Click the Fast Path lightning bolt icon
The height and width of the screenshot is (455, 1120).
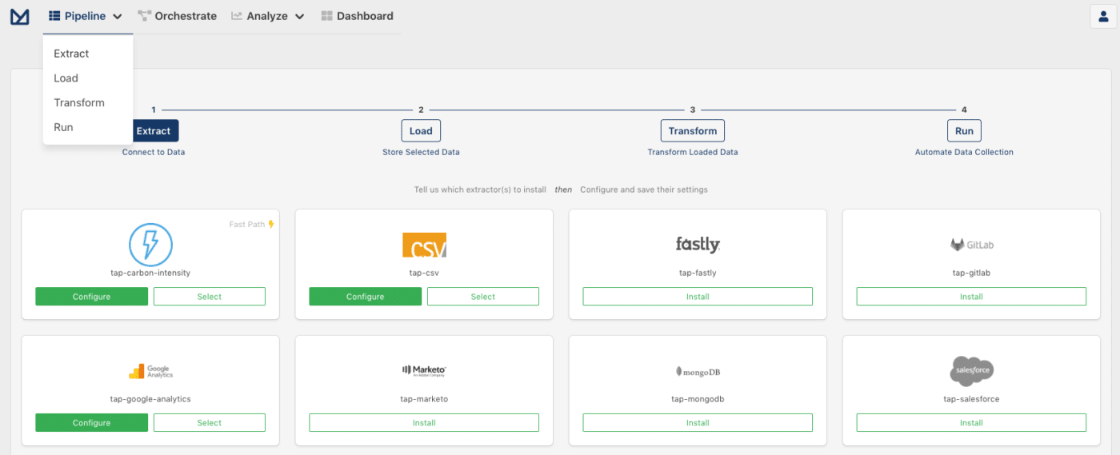tap(271, 225)
